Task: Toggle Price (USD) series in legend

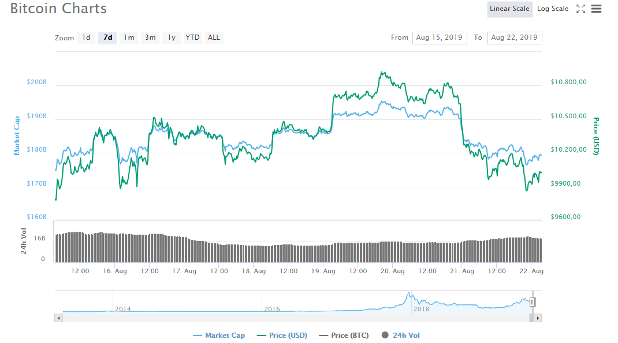Action: (282, 336)
